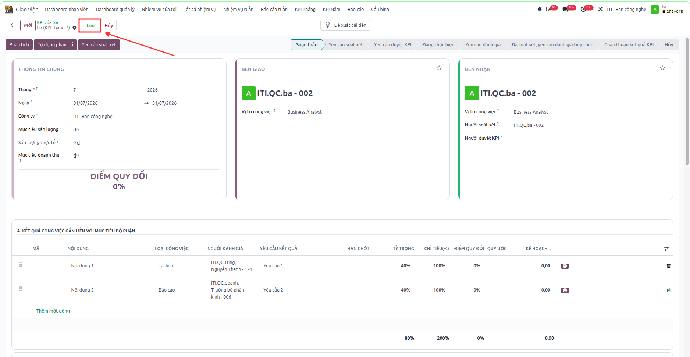Image resolution: width=690 pixels, height=357 pixels.
Task: Open the Cấu hình menu
Action: point(380,9)
